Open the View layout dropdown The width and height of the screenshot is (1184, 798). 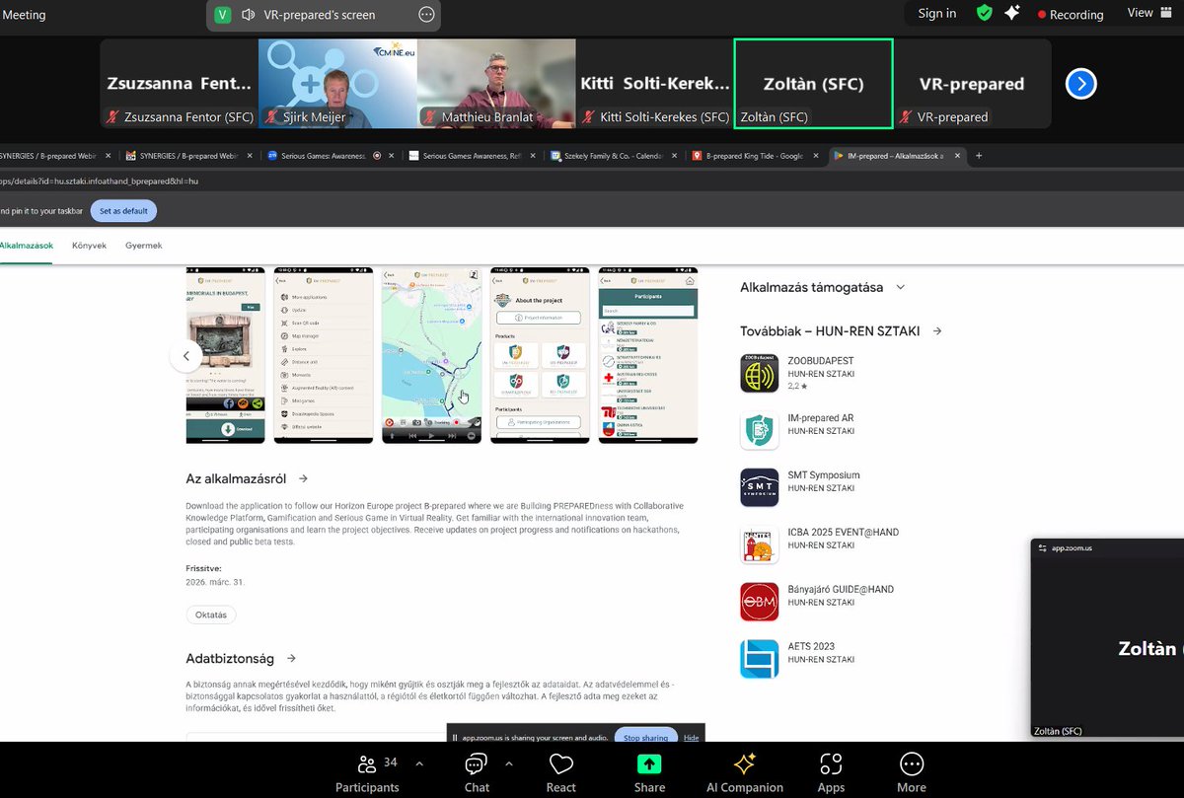coord(1147,13)
